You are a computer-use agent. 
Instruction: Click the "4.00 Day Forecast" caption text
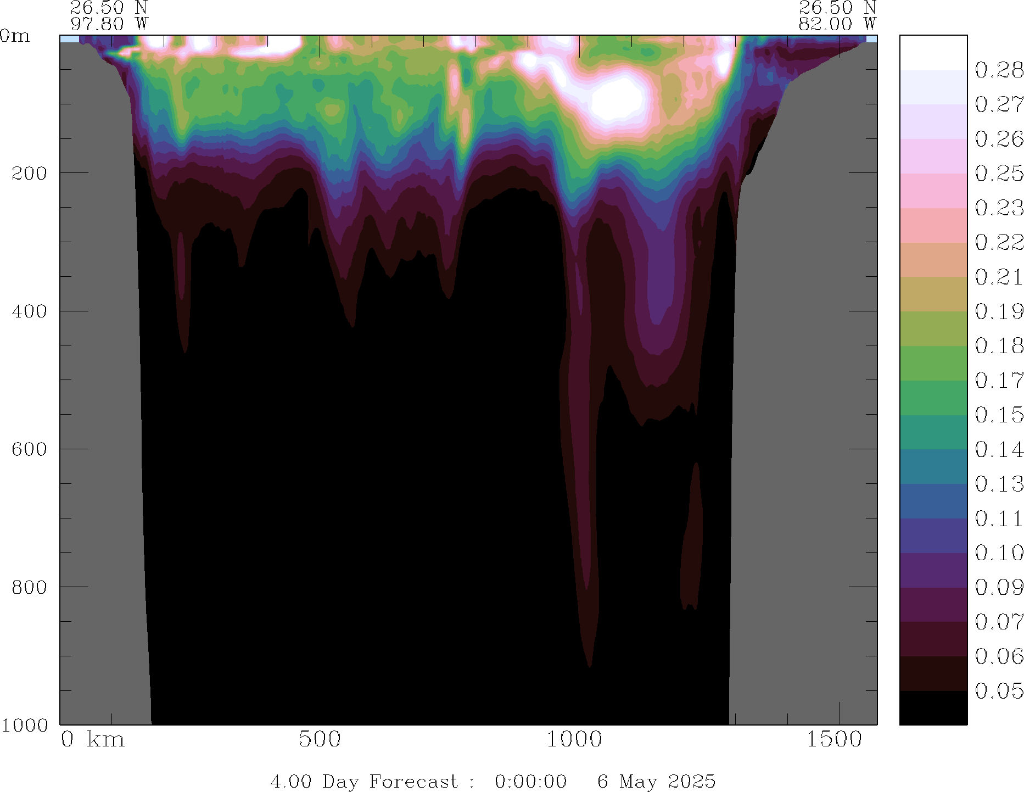[364, 781]
